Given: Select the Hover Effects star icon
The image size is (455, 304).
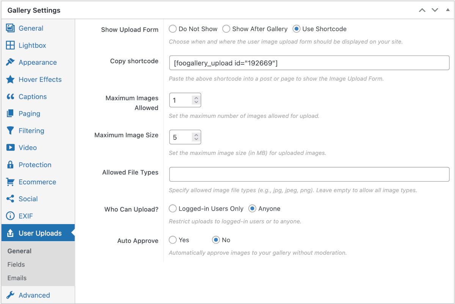Looking at the screenshot, I should pyautogui.click(x=9, y=79).
